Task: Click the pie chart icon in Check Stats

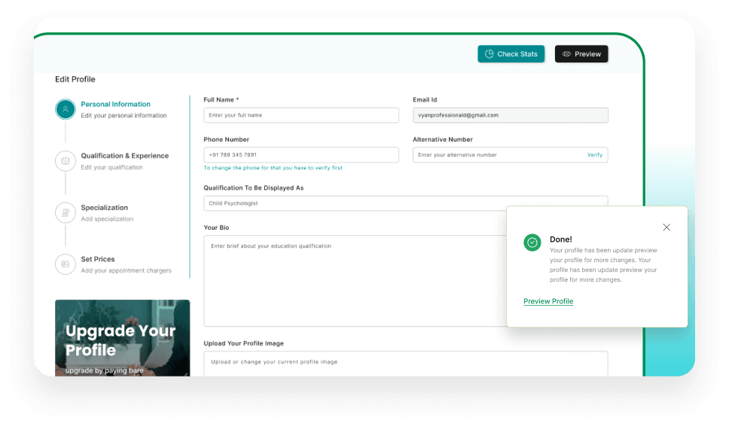Action: [x=490, y=54]
